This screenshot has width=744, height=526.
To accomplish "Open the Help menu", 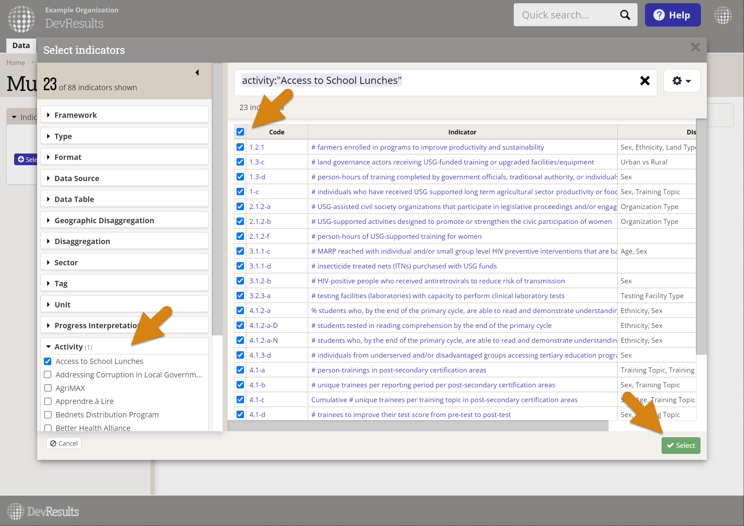I will pyautogui.click(x=672, y=15).
